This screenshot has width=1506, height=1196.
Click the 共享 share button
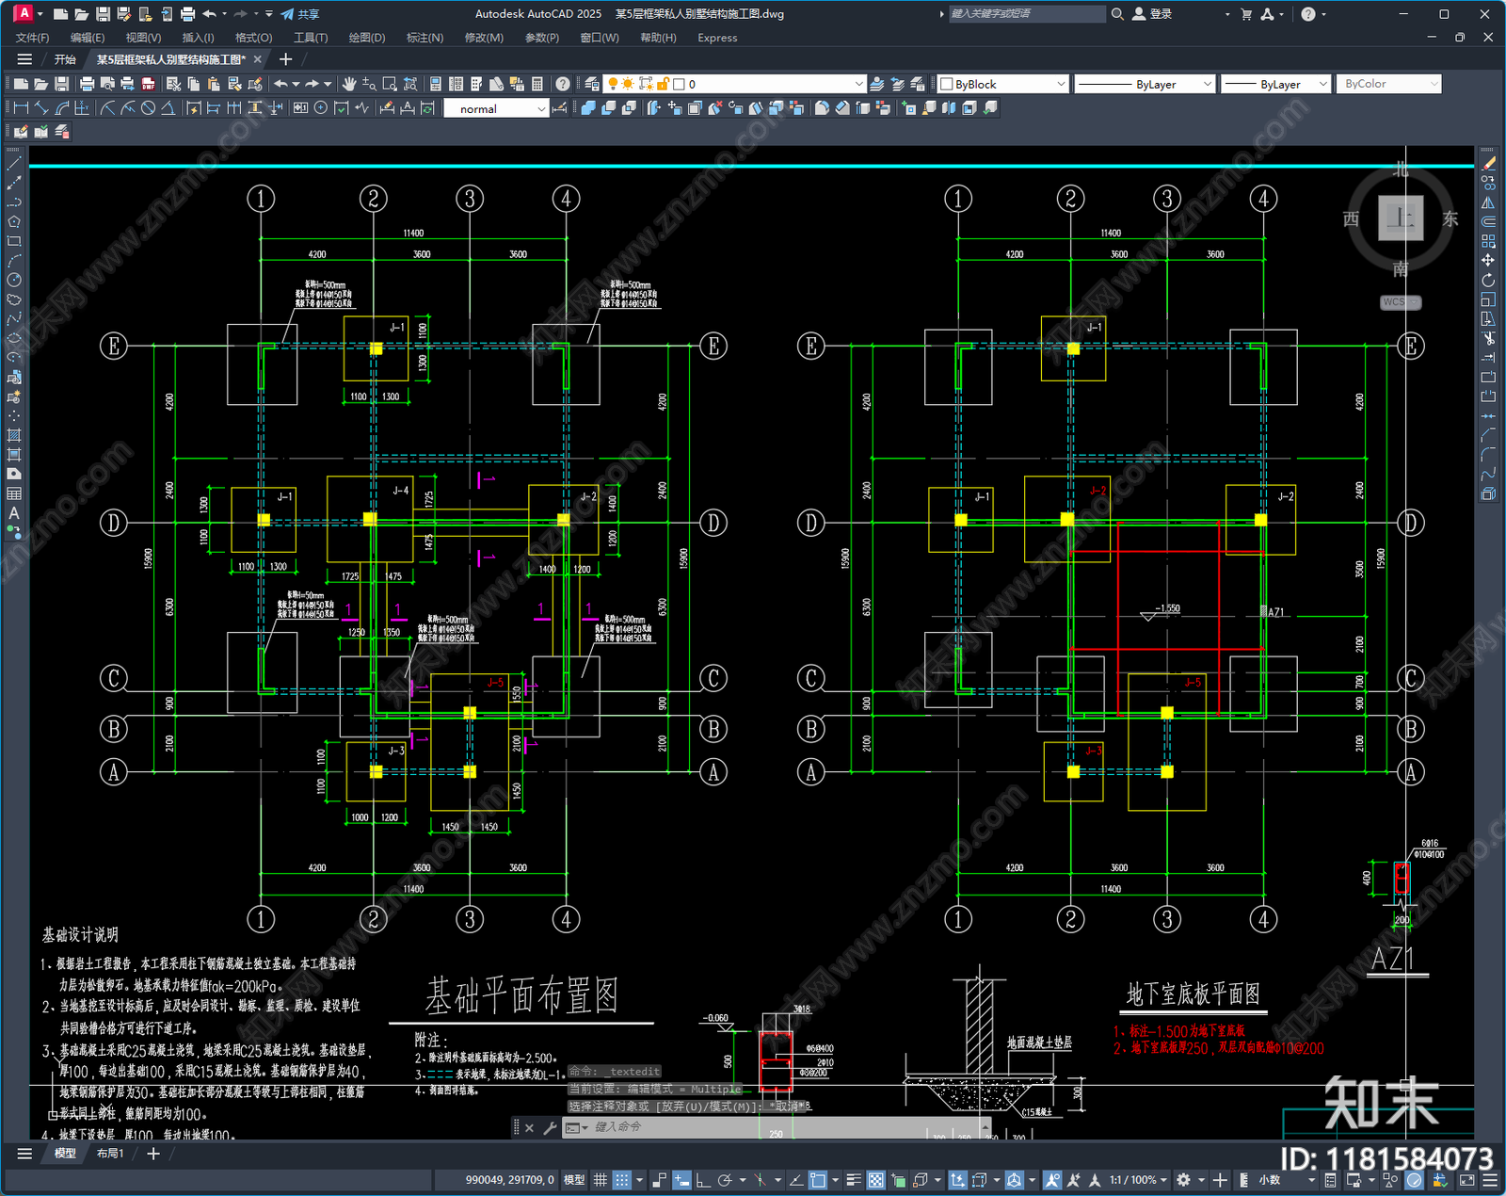coord(300,14)
